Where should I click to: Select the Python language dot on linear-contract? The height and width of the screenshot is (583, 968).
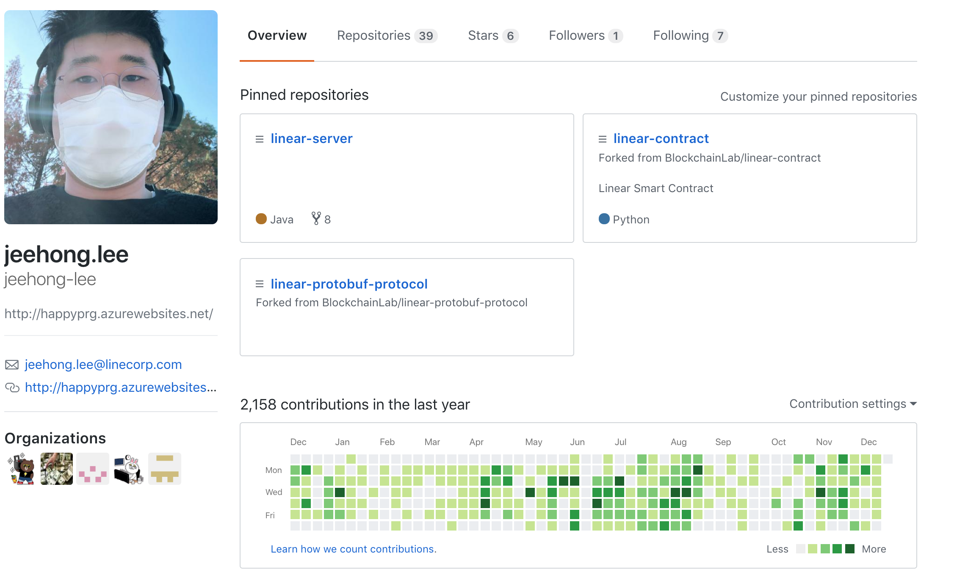click(x=604, y=219)
